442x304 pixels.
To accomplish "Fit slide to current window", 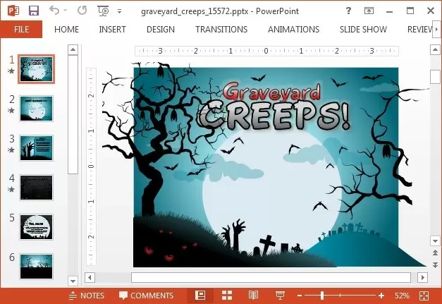I will pos(424,296).
